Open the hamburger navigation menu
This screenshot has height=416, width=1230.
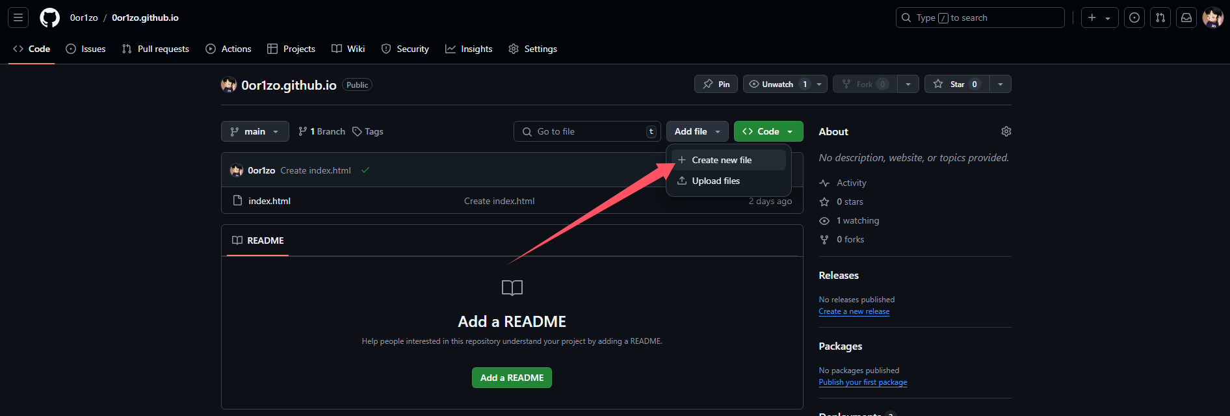pyautogui.click(x=18, y=18)
